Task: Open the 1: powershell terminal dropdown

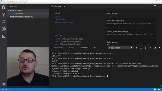Action: [120, 48]
